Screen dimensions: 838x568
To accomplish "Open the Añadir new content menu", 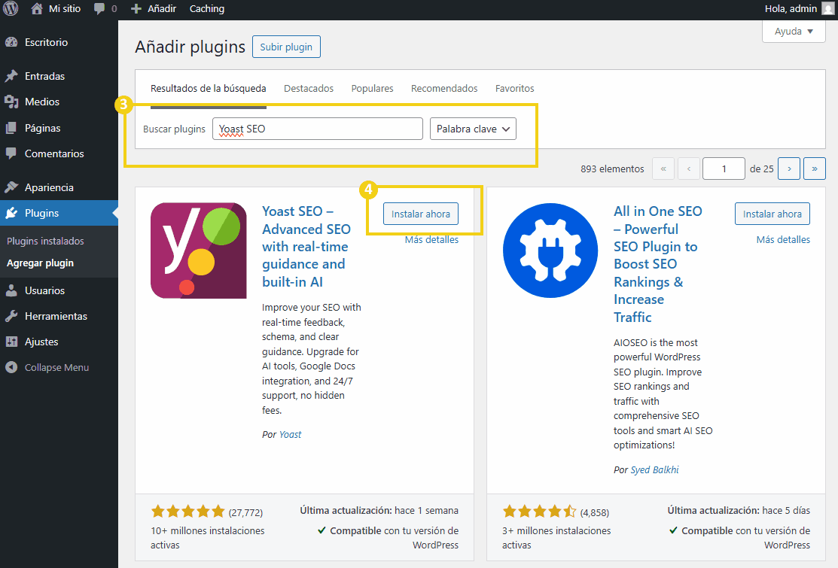I will [154, 9].
